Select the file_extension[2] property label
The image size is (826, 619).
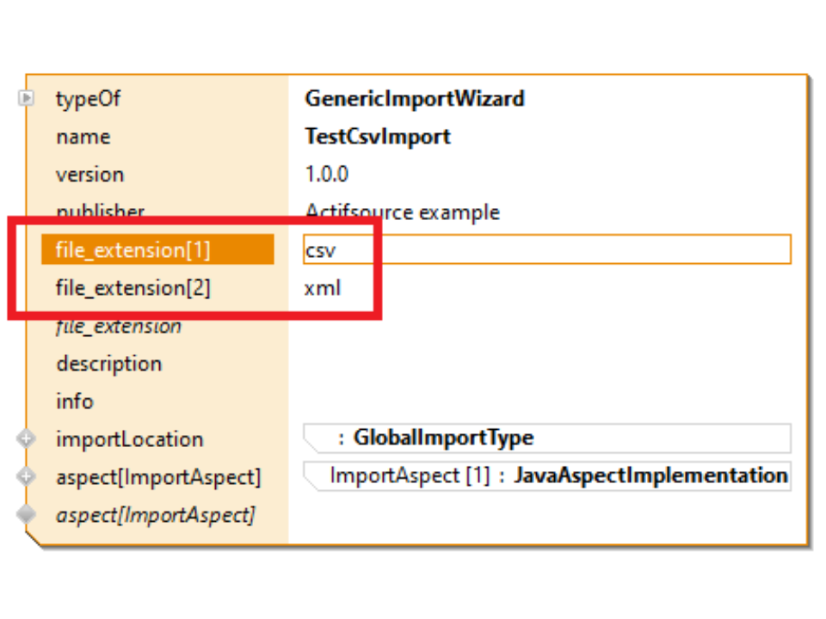pyautogui.click(x=133, y=288)
